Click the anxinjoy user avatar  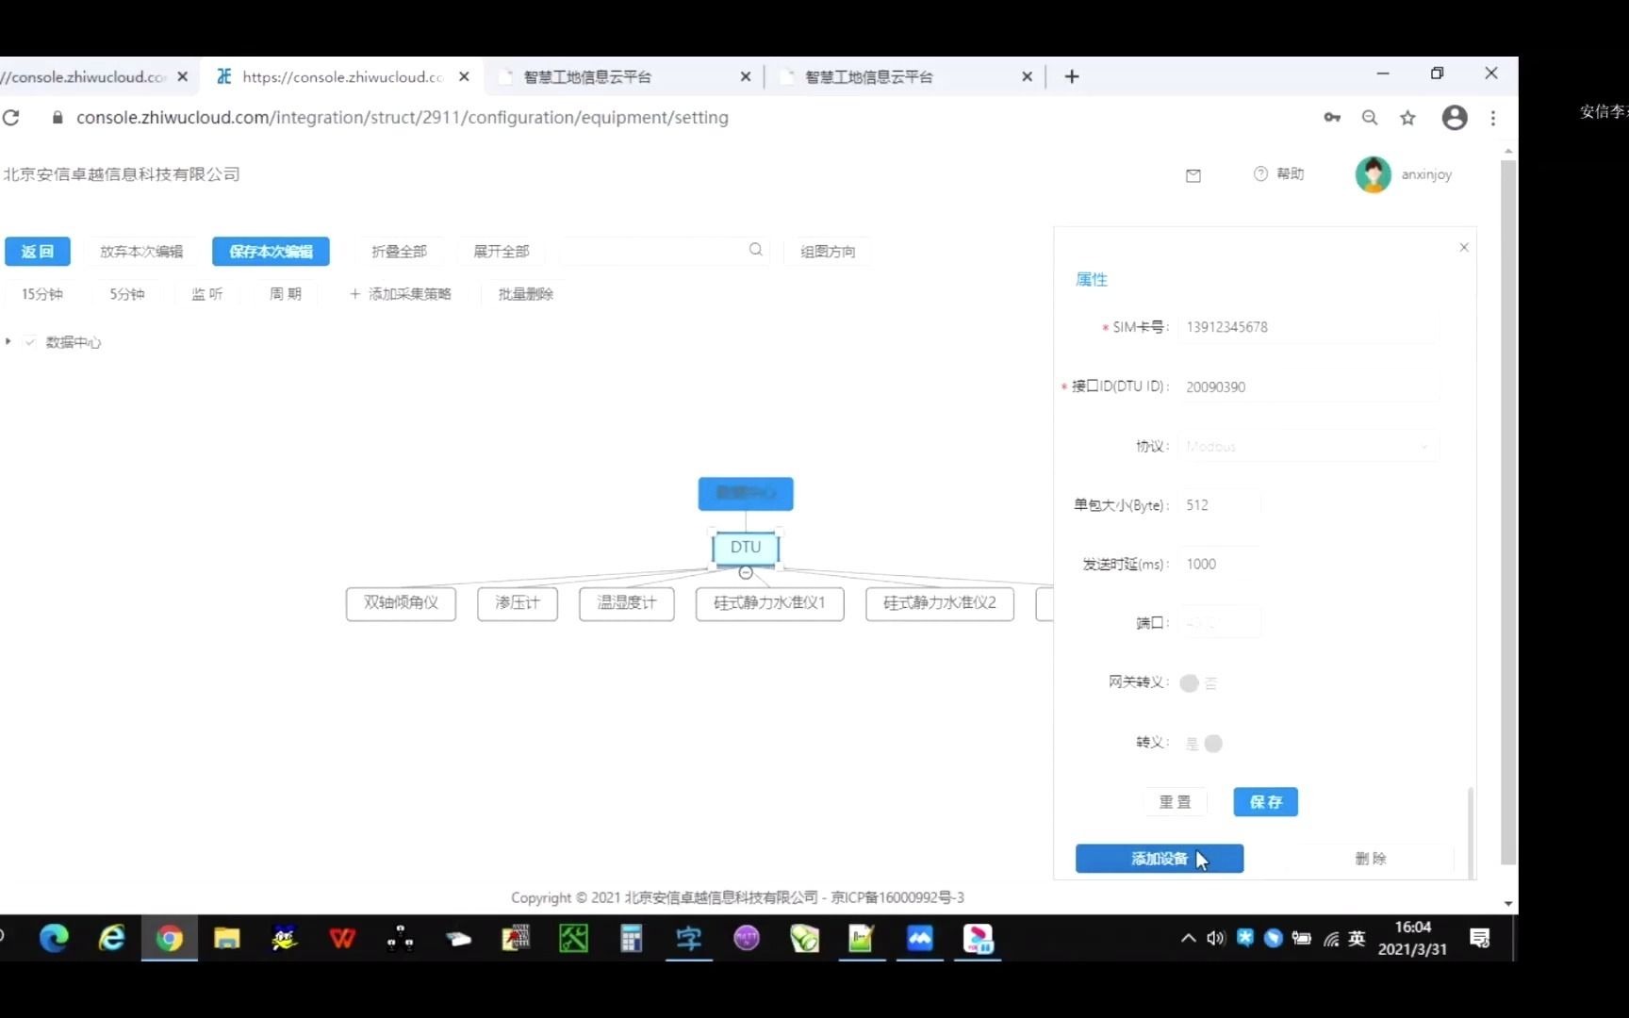[1373, 174]
